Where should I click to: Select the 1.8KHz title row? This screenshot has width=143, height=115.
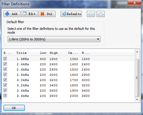(23, 59)
